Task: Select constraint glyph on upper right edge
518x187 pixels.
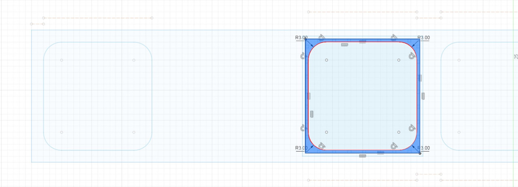Action: 420,78
